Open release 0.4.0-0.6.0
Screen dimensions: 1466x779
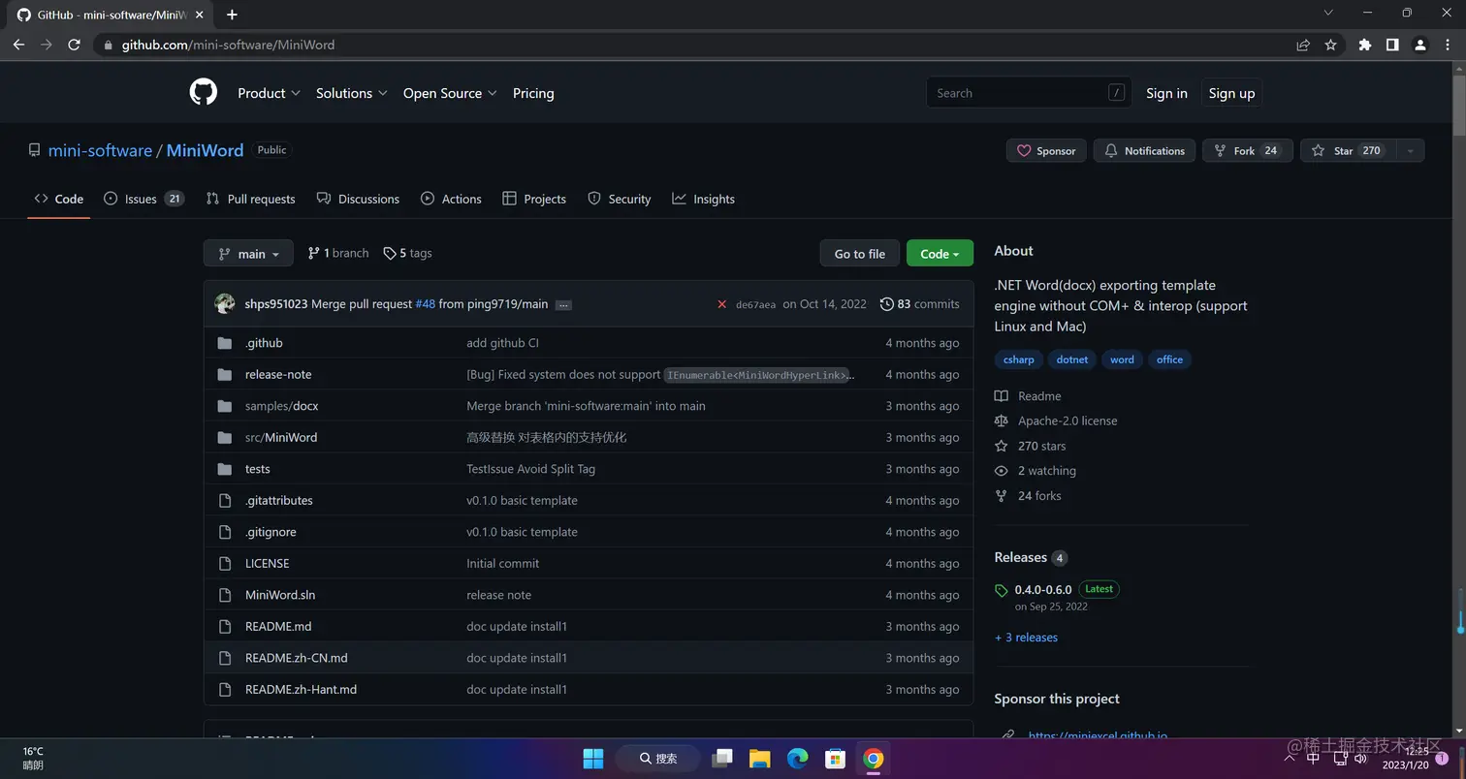(1042, 589)
